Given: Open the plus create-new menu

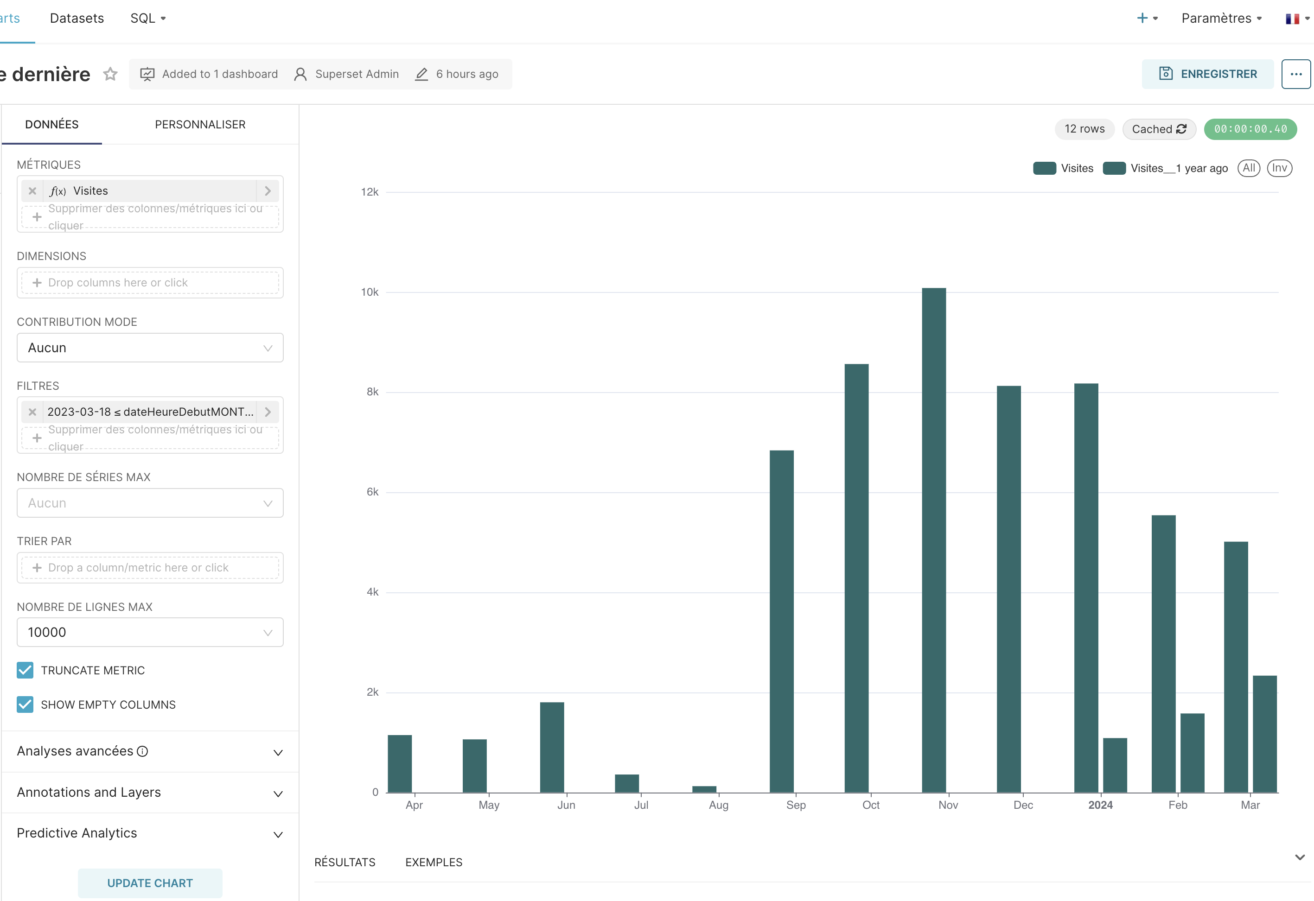Looking at the screenshot, I should (x=1147, y=18).
